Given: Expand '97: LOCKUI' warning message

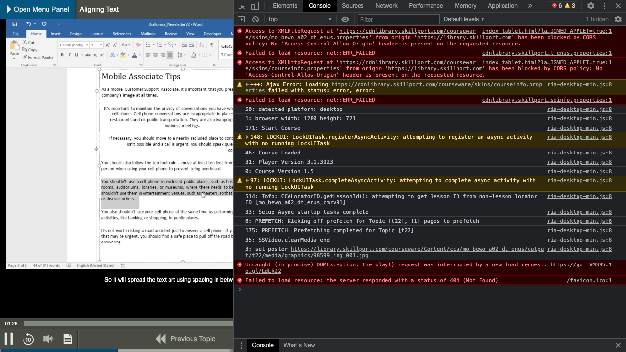Looking at the screenshot, I should pyautogui.click(x=247, y=181).
